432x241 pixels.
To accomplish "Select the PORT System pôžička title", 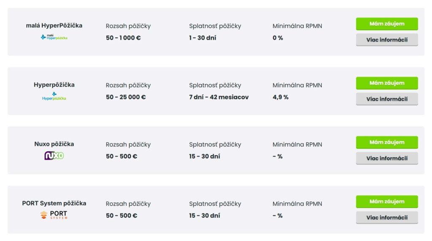I will (x=54, y=203).
